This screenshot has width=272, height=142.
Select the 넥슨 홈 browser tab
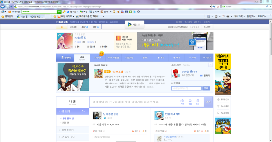coord(31,17)
